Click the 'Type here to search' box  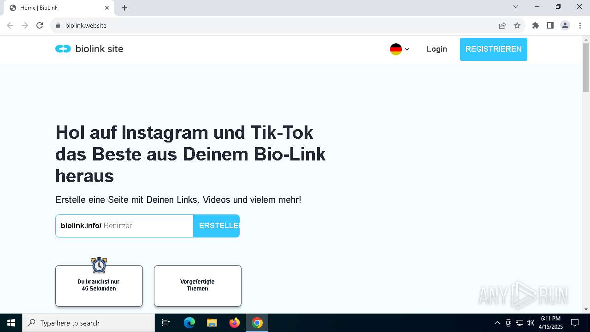click(x=88, y=323)
